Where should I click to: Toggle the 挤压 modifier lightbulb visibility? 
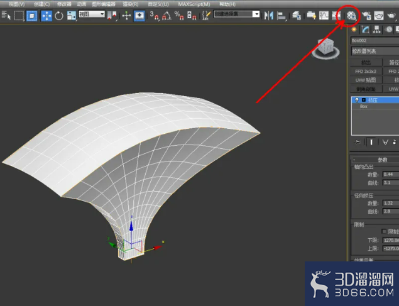click(357, 100)
